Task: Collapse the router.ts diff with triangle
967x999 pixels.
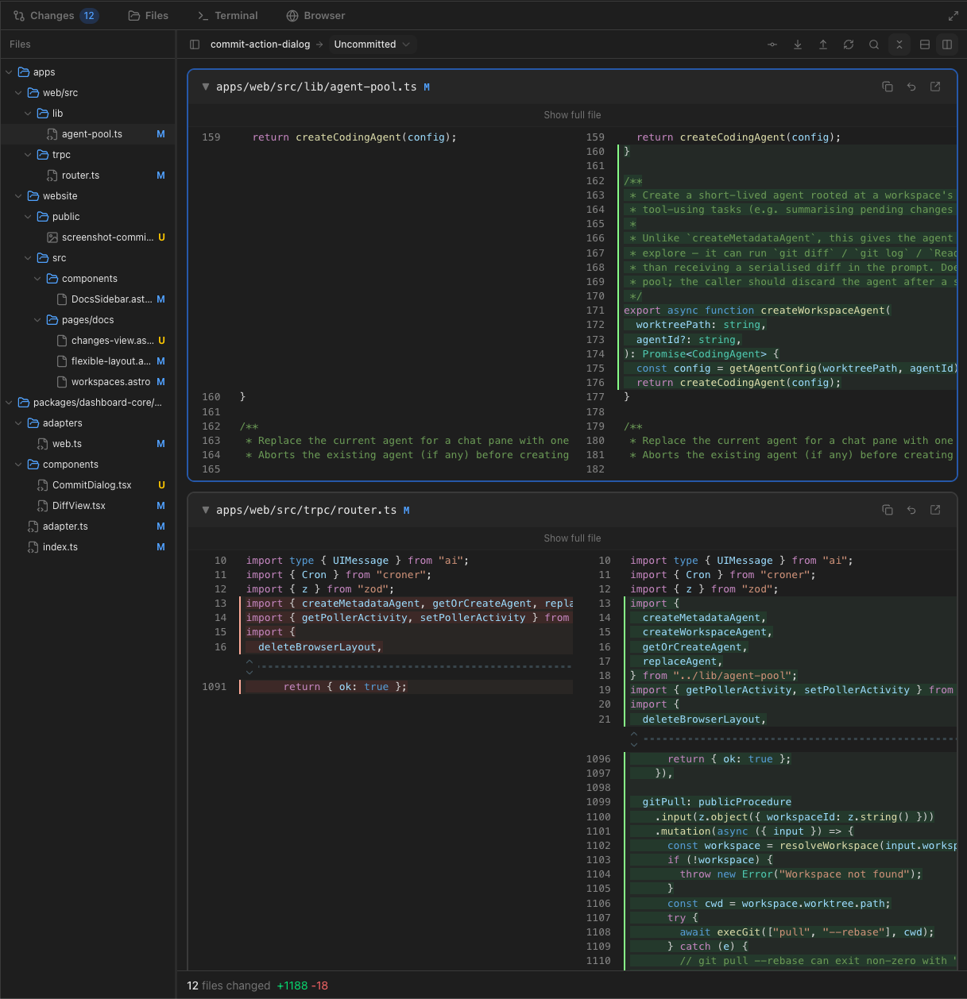Action: click(206, 510)
